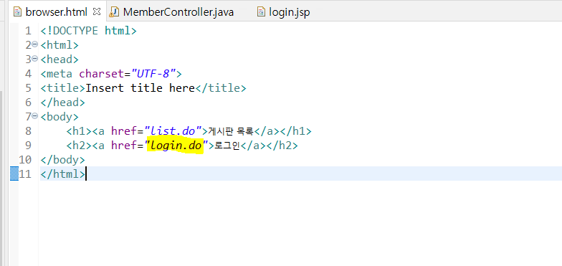Click the opening <h2> tag

click(x=79, y=146)
